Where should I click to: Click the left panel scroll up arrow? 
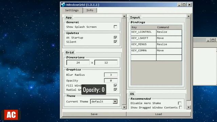[124, 16]
